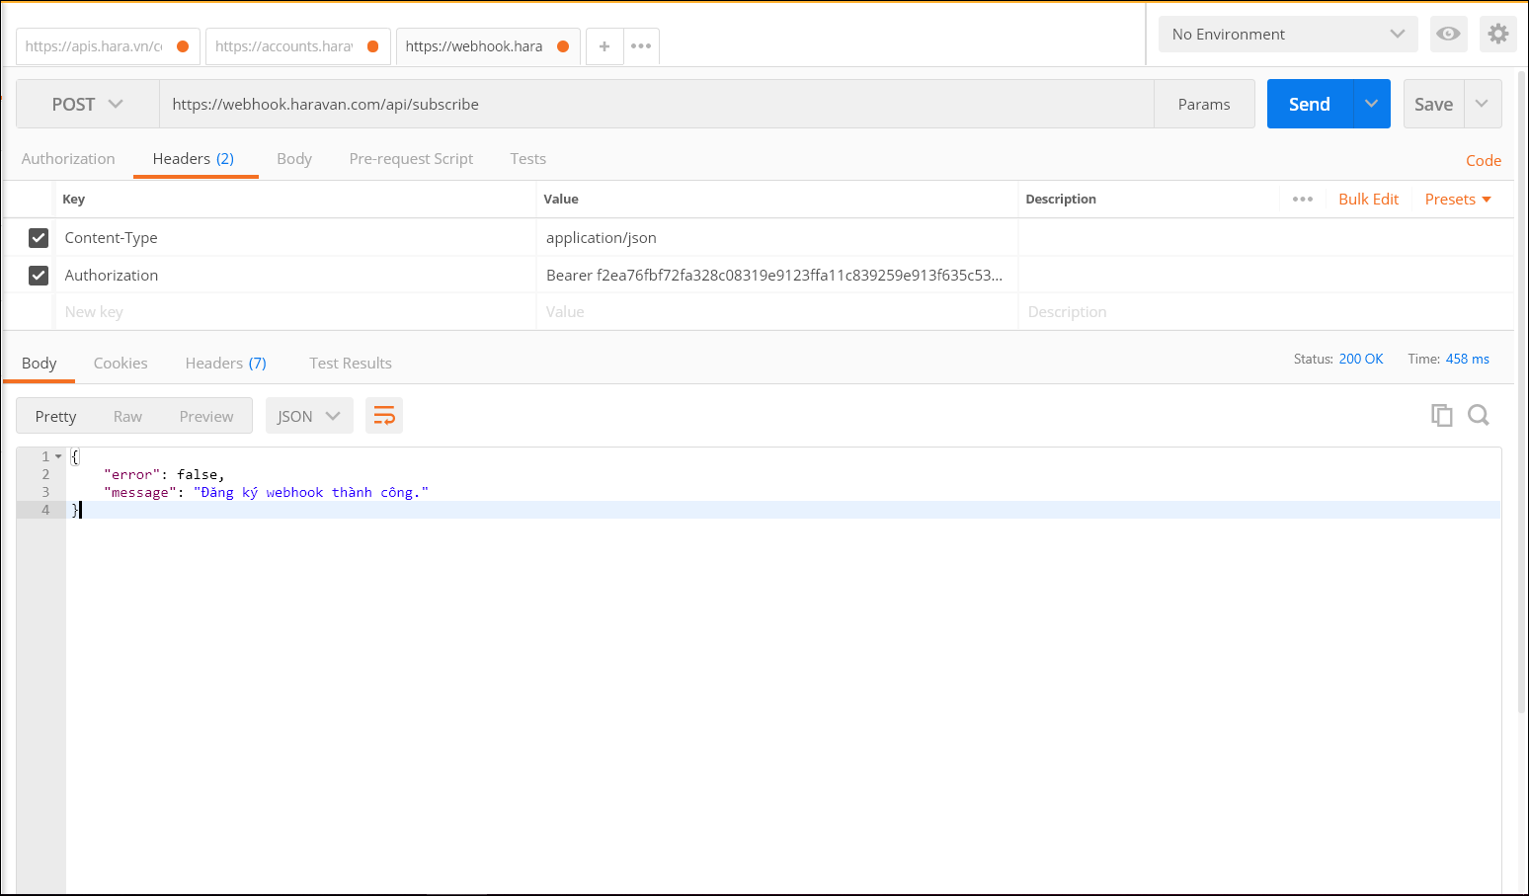Open headers table column options ellipsis
This screenshot has height=896, width=1529.
click(1303, 200)
